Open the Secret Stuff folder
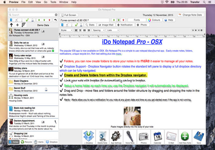Image resolution: width=215 pixels, height=150 pixels. [x=33, y=89]
